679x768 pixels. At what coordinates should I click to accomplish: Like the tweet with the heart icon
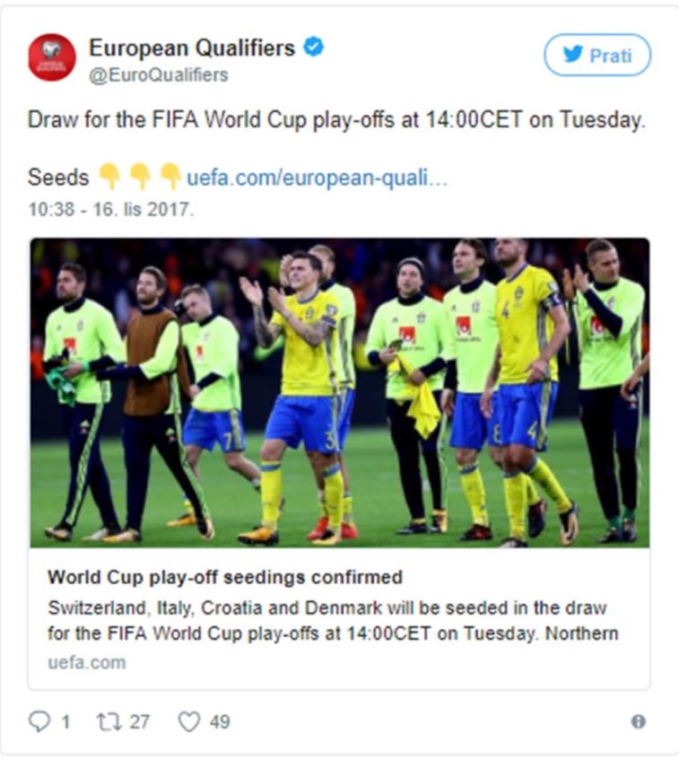(x=188, y=721)
